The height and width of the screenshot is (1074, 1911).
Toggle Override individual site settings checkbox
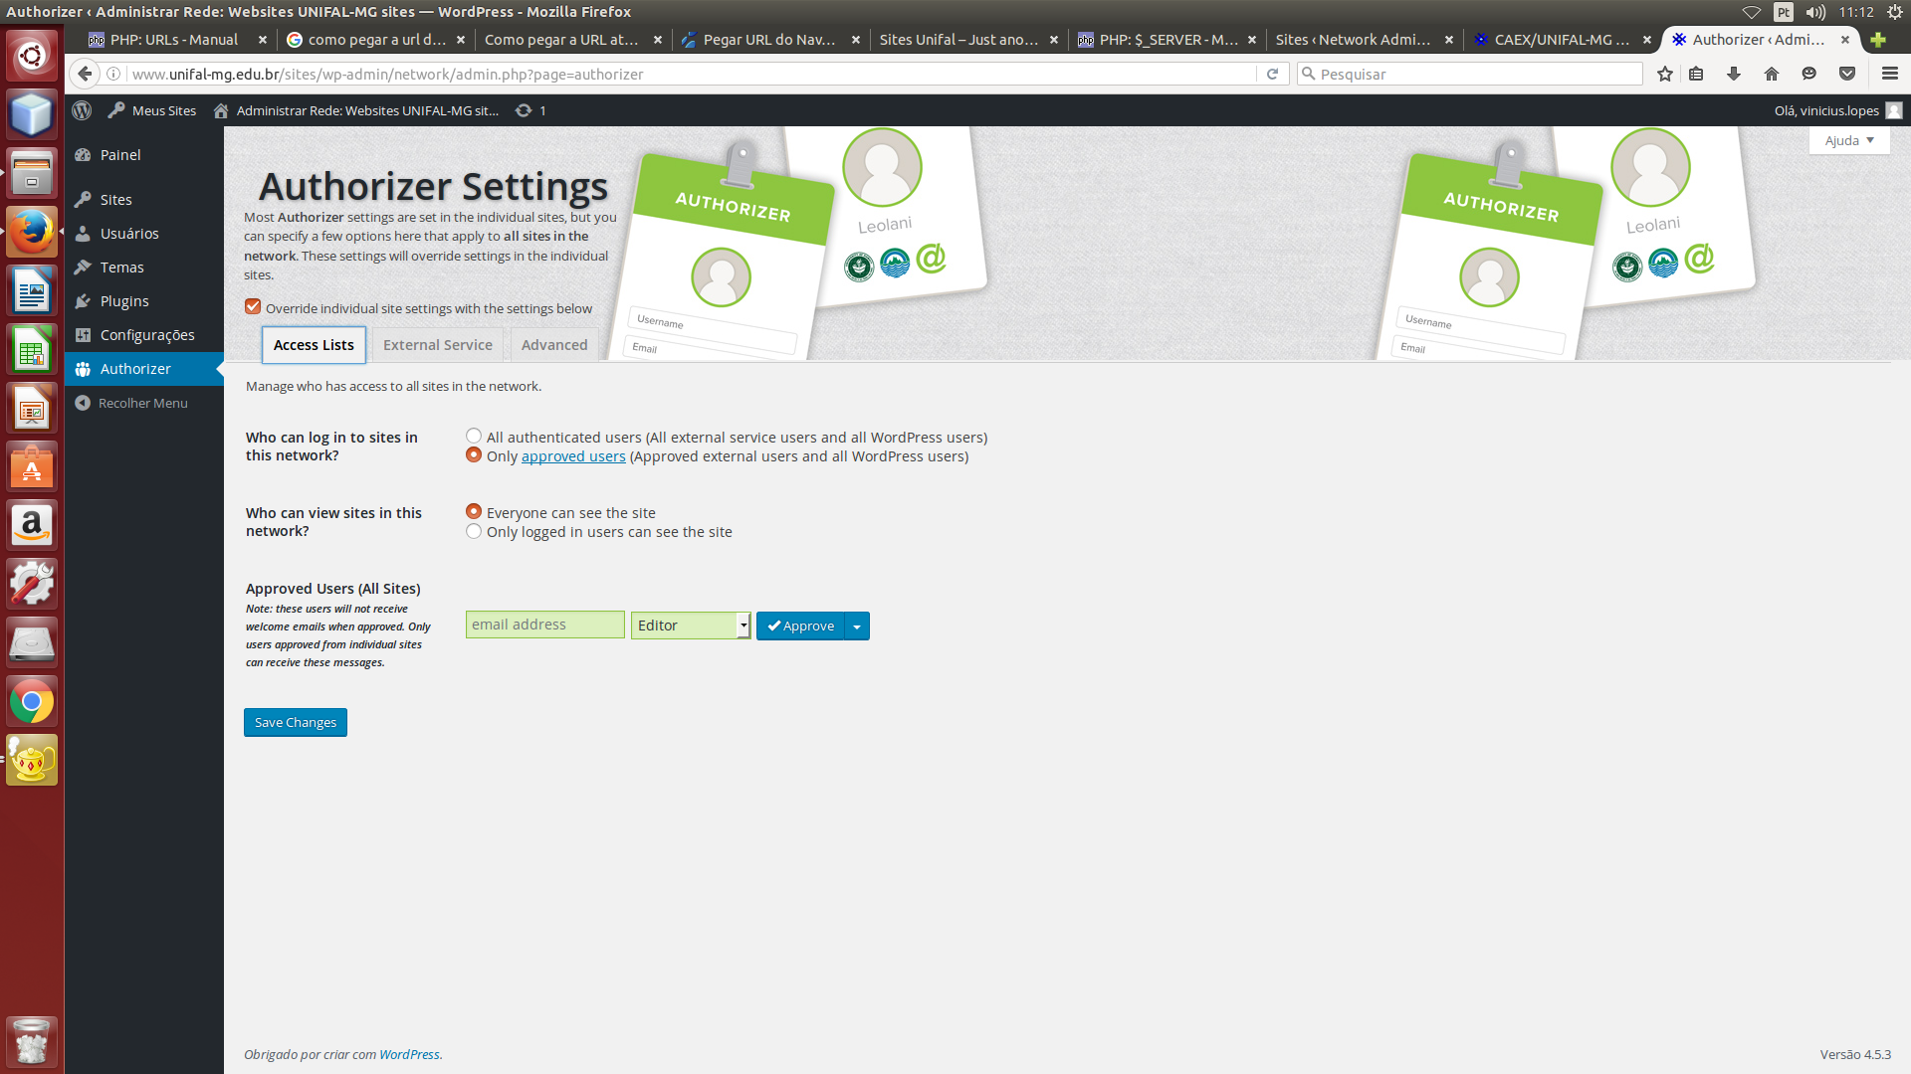(253, 307)
